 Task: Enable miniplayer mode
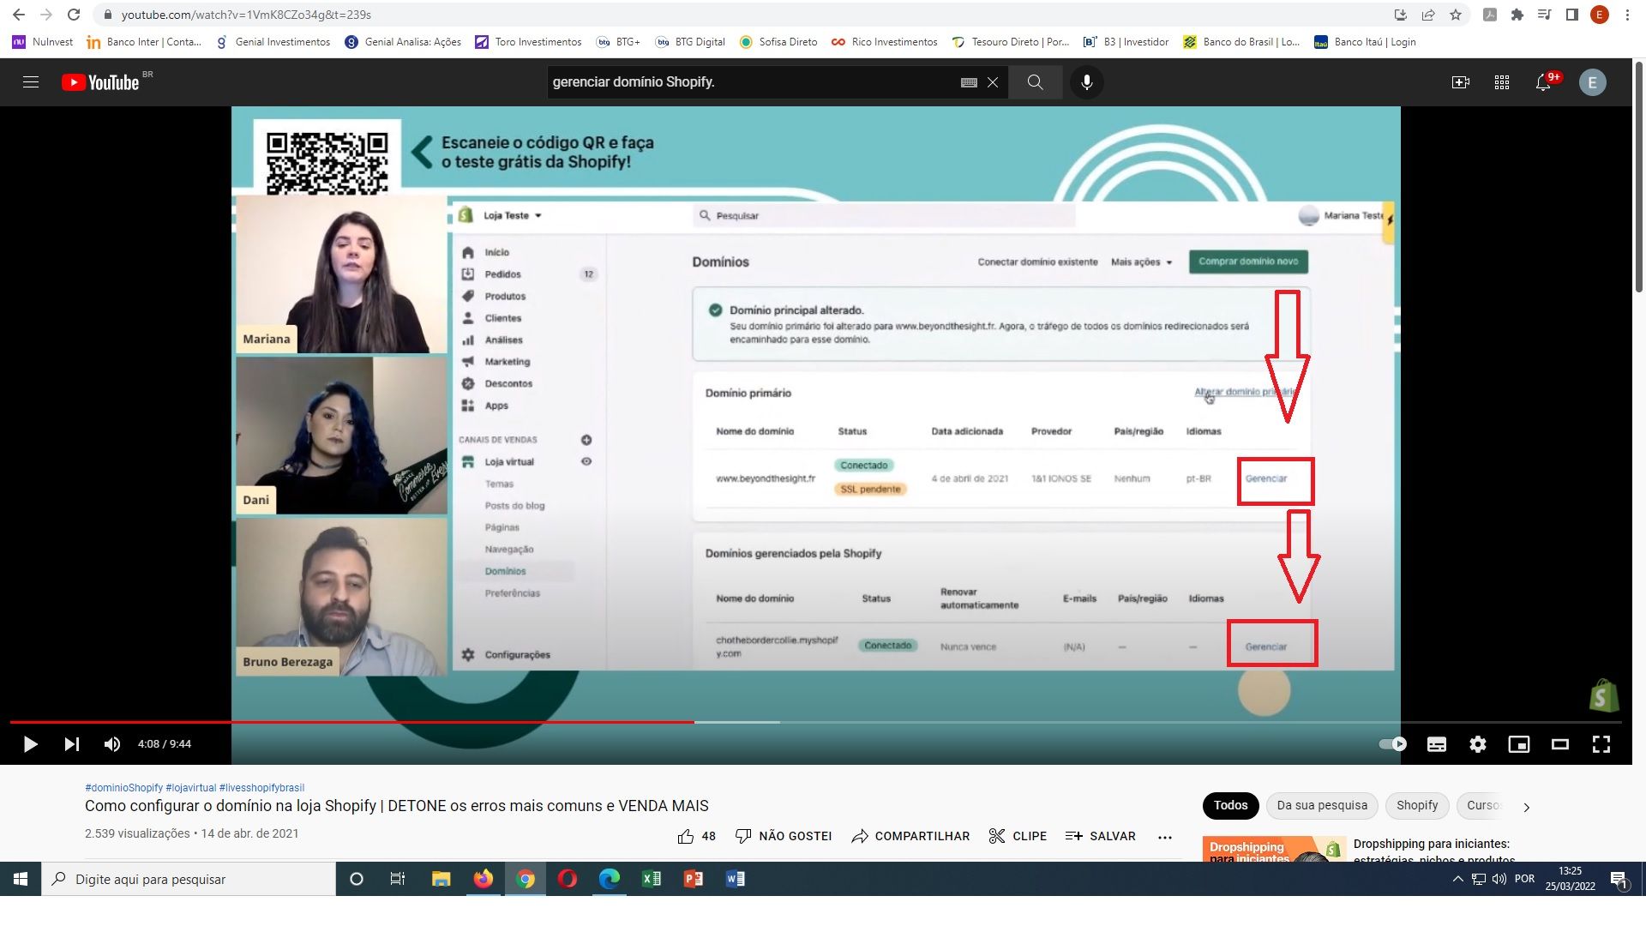tap(1519, 744)
